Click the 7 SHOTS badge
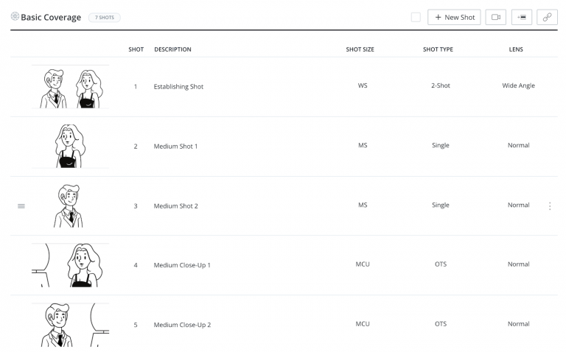This screenshot has width=566, height=352. point(104,17)
